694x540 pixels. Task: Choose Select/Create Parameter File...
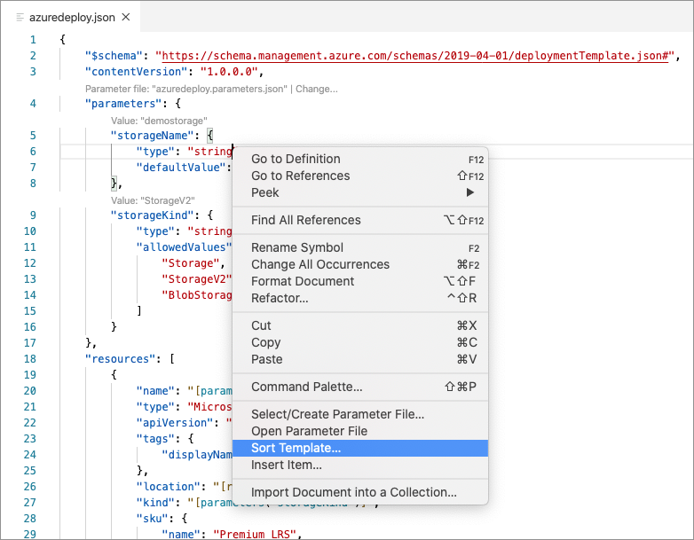359,414
